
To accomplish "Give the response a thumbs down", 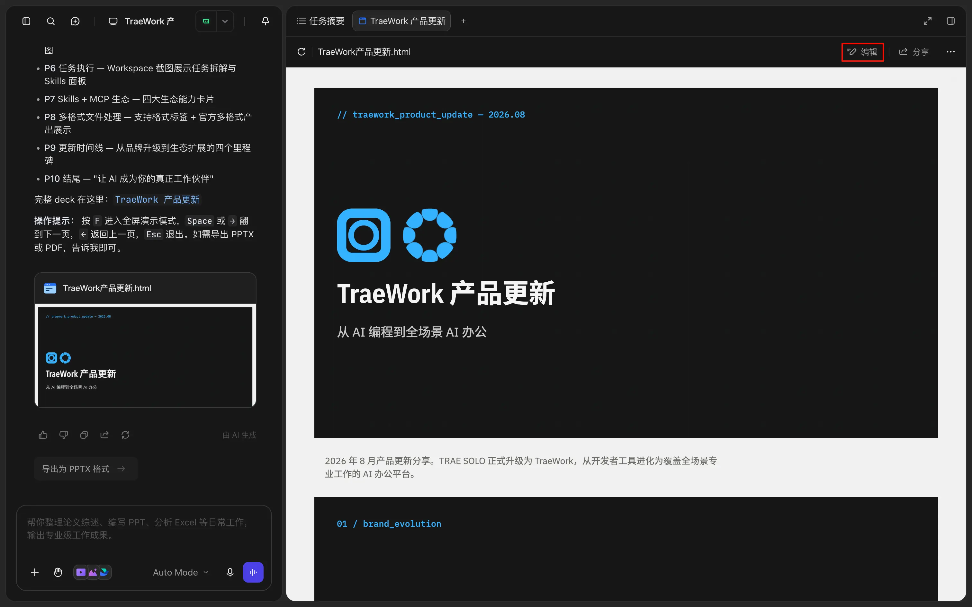I will [63, 435].
